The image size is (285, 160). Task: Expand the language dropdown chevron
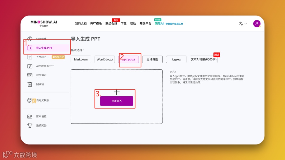pos(246,24)
